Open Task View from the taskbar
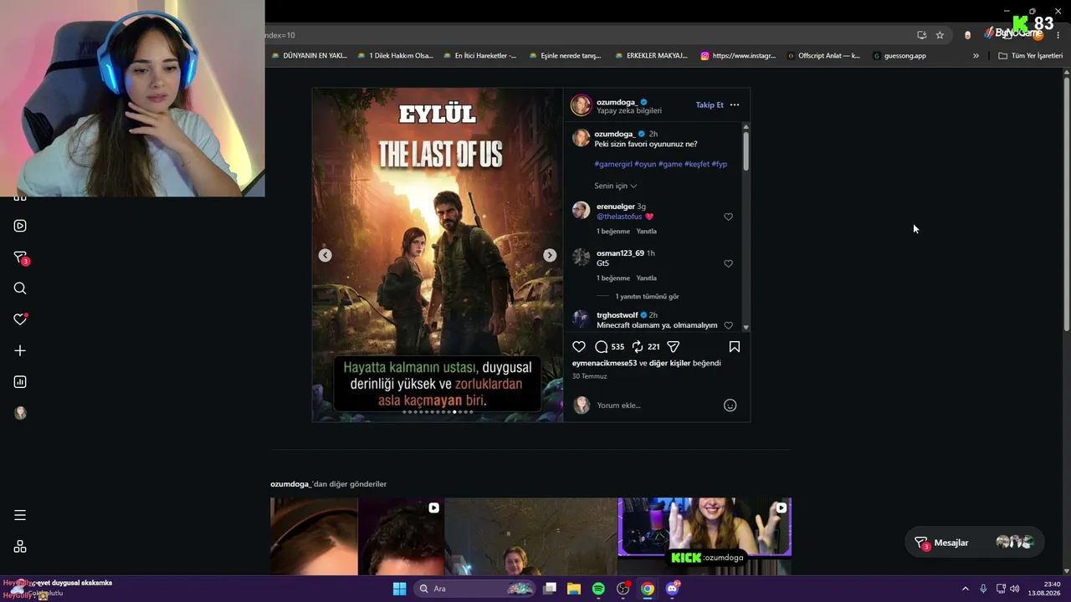This screenshot has width=1071, height=602. click(550, 589)
